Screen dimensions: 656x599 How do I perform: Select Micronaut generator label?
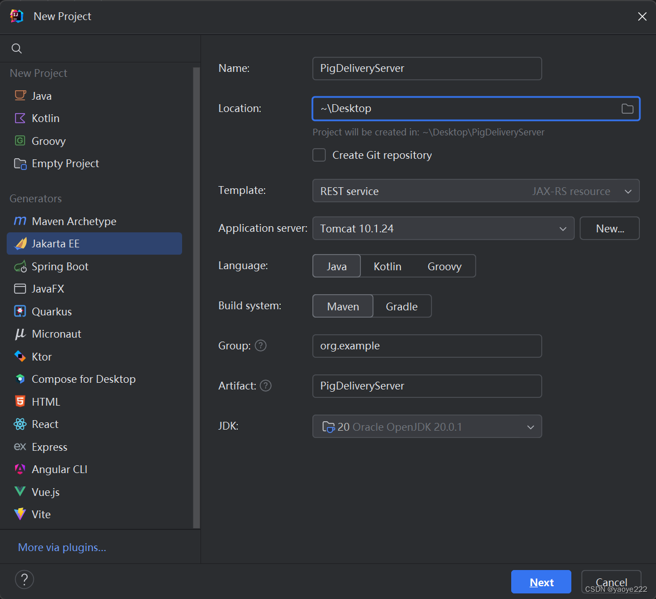[x=56, y=334]
